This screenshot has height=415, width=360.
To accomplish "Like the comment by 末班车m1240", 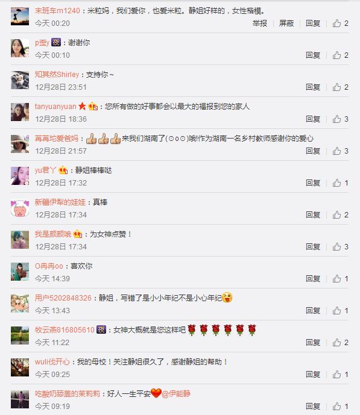I will click(340, 23).
